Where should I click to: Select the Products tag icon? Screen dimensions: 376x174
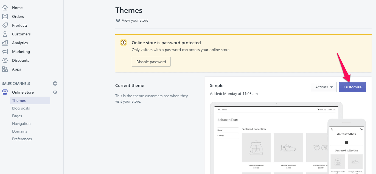5,25
